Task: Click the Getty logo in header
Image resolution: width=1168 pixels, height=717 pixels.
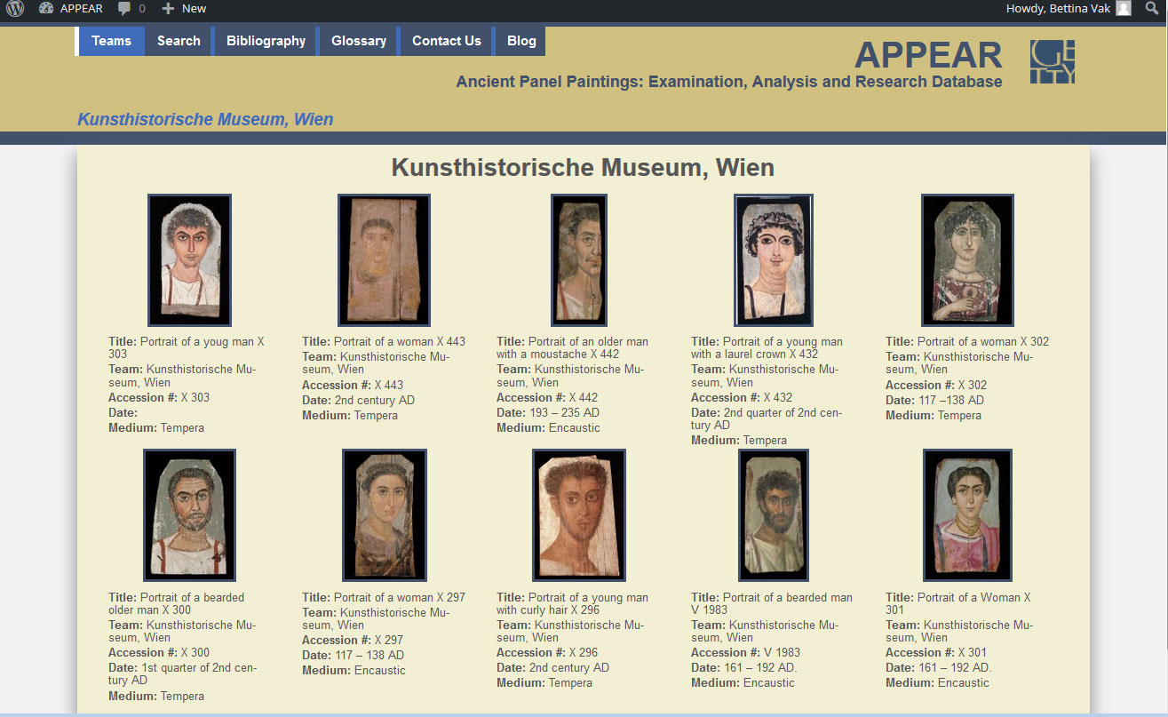Action: 1052,61
